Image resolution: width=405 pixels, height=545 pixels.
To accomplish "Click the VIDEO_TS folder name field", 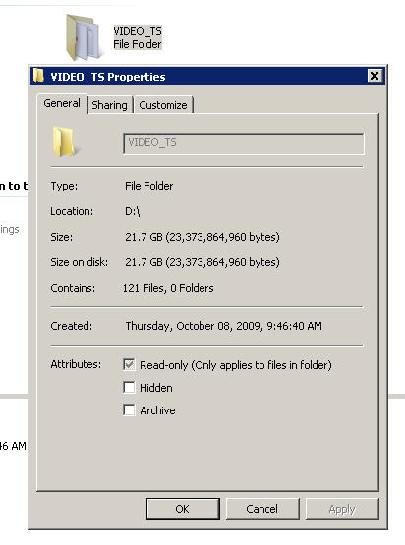I will pos(244,143).
